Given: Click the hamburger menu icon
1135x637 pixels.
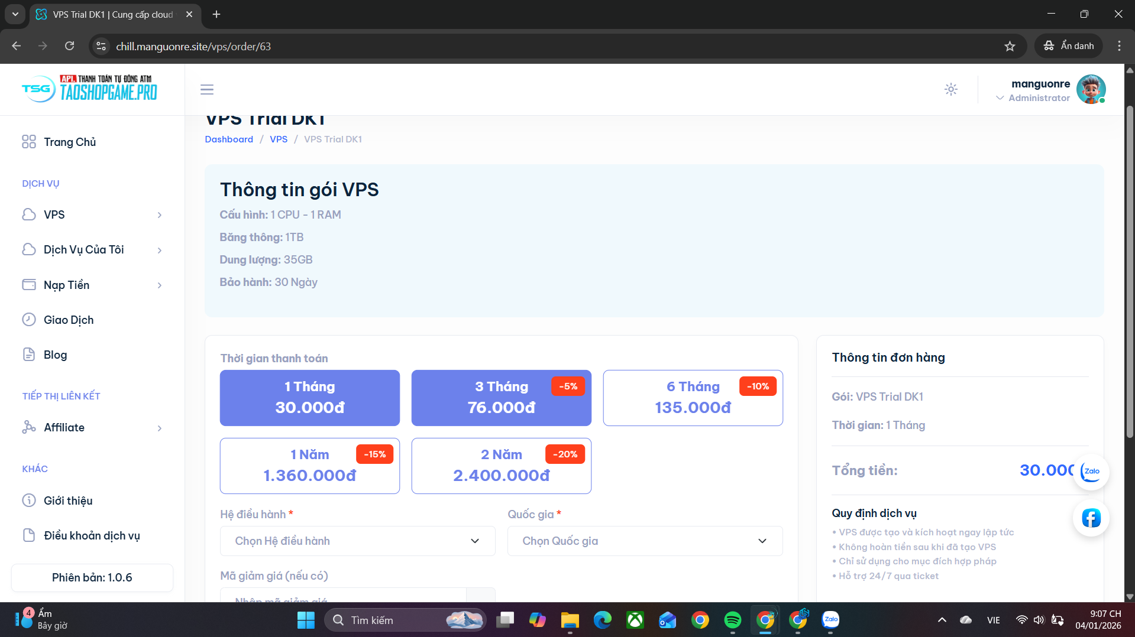Looking at the screenshot, I should tap(206, 90).
